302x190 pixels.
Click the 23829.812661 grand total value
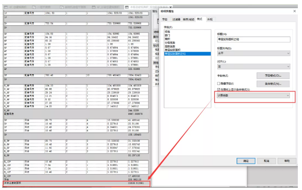pyautogui.click(x=136, y=183)
